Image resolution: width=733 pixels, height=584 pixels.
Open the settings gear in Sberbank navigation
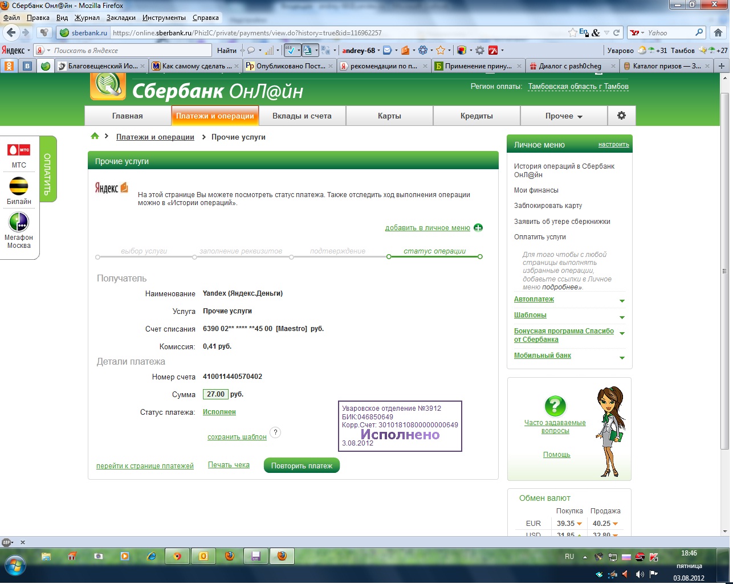click(x=621, y=116)
